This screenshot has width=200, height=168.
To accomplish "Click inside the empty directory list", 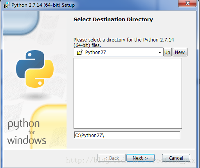I will pyautogui.click(x=128, y=93).
